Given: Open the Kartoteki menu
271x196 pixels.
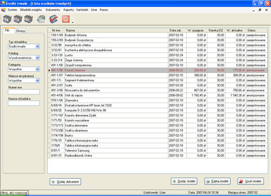Looking at the screenshot, I should 82,10.
